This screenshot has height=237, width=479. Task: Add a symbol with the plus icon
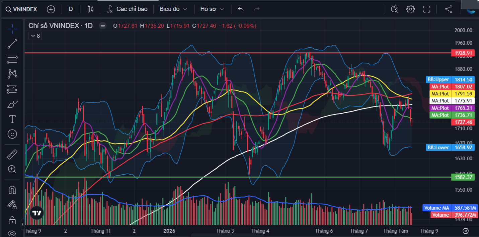click(51, 9)
